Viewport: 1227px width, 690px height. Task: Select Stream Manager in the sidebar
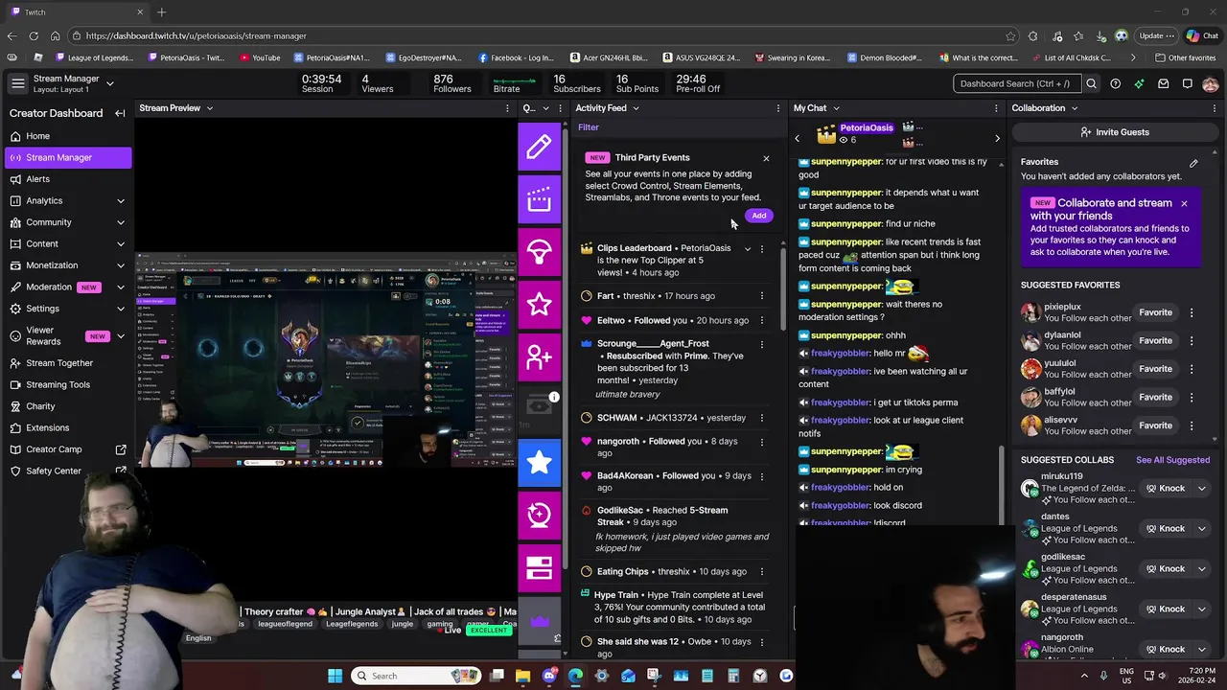[66, 157]
